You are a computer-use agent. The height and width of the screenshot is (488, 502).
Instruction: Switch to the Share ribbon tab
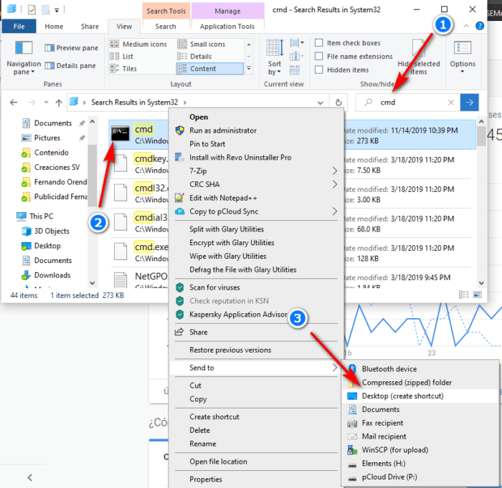coord(90,27)
